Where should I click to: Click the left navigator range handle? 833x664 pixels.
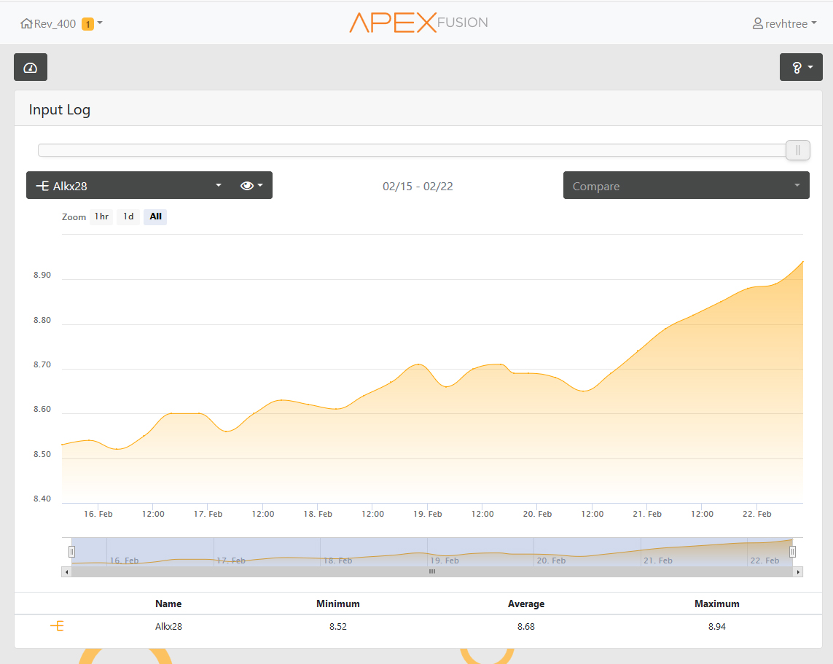(x=71, y=551)
